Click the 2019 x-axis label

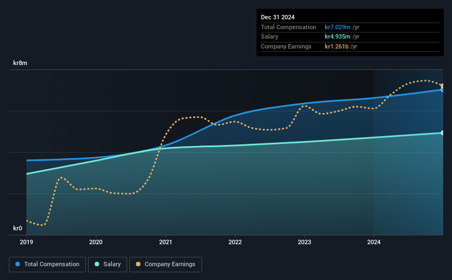pyautogui.click(x=26, y=242)
